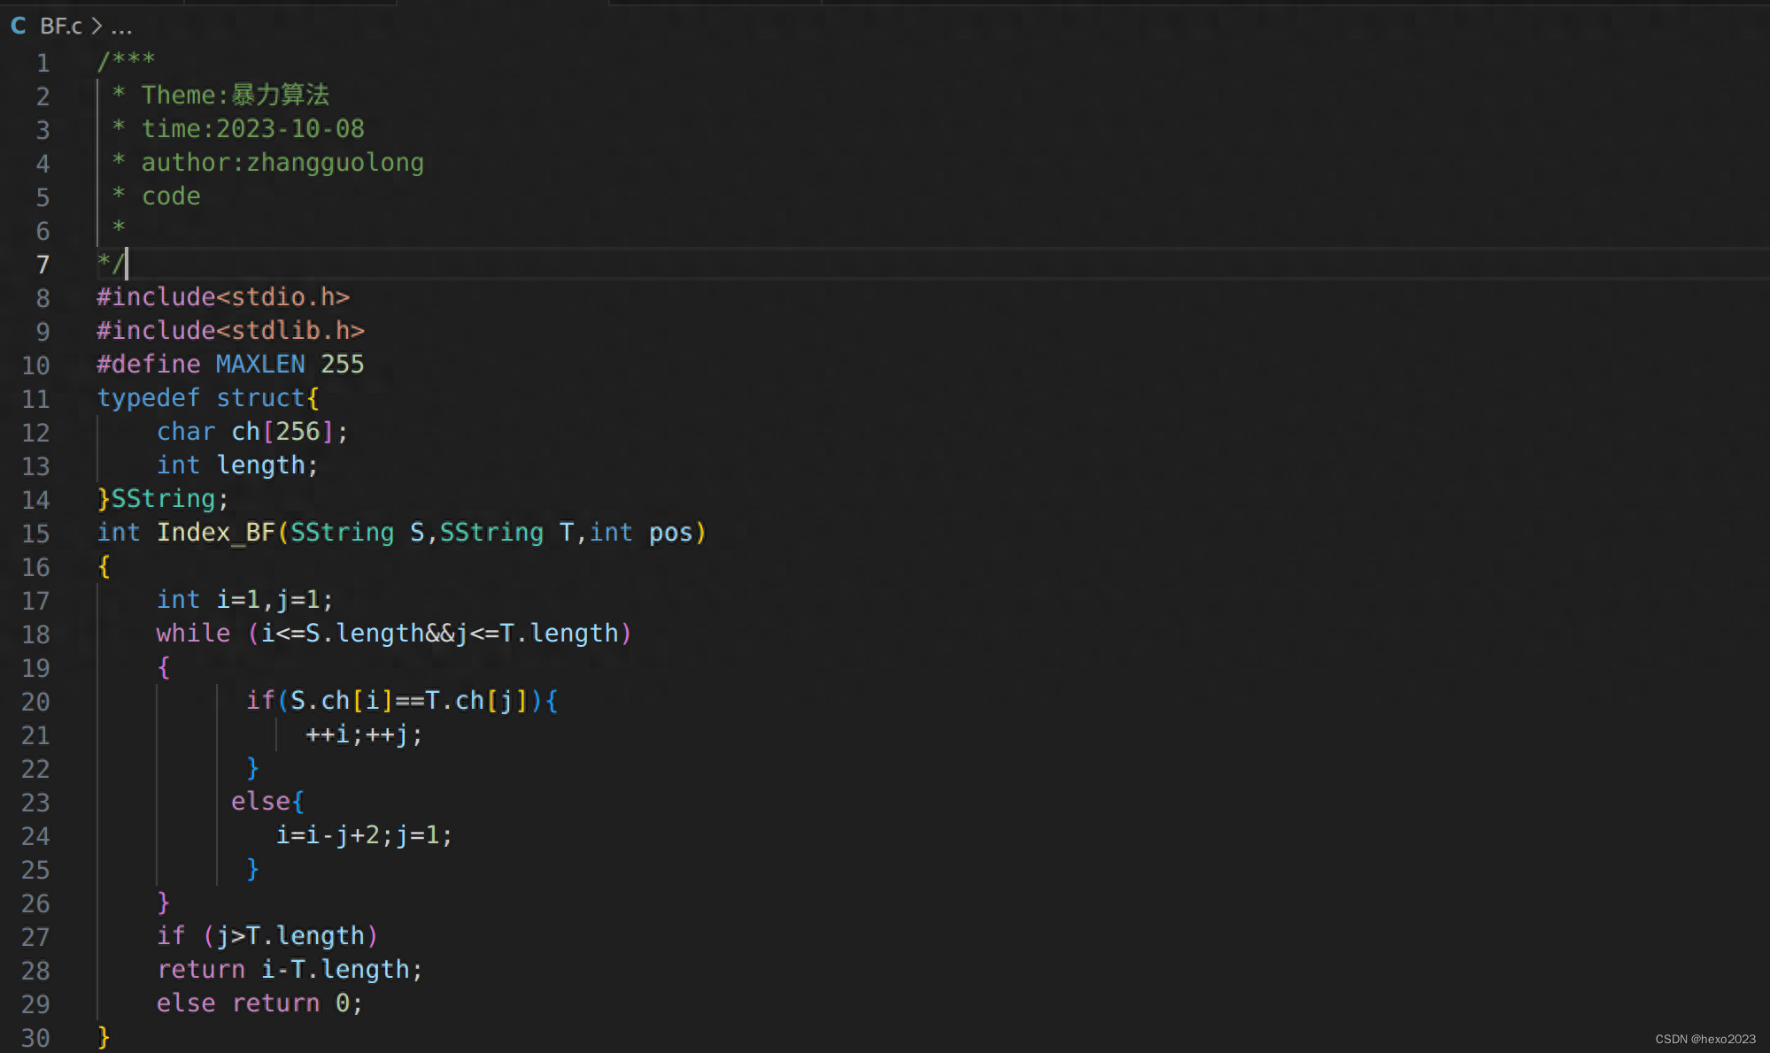Click 'char ch[256];' declaration
Viewport: 1770px width, 1053px height.
pyautogui.click(x=251, y=432)
